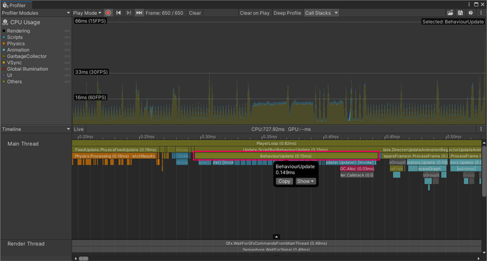Expand the Timeline view dropdown
Image resolution: width=487 pixels, height=261 pixels.
point(36,129)
